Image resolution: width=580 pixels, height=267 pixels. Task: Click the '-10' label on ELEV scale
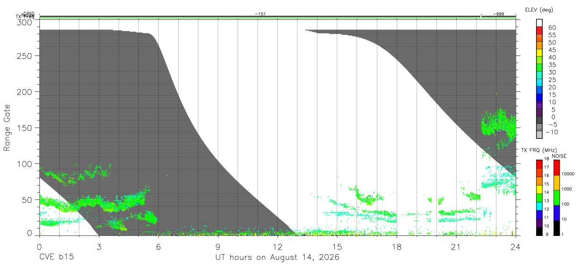tap(551, 132)
